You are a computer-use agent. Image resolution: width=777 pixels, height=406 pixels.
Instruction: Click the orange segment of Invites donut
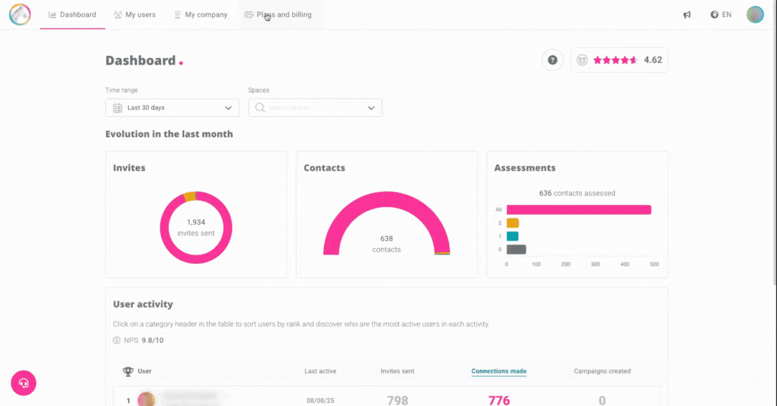point(190,196)
